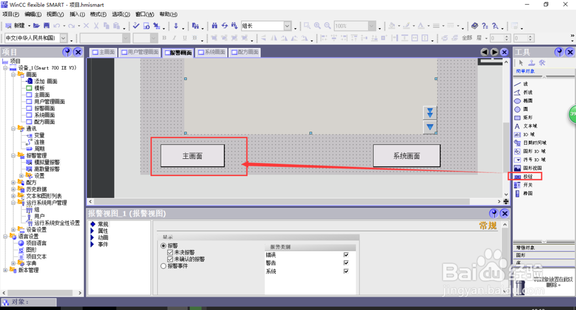
Task: Open the 属性 section in properties
Action: (x=103, y=231)
